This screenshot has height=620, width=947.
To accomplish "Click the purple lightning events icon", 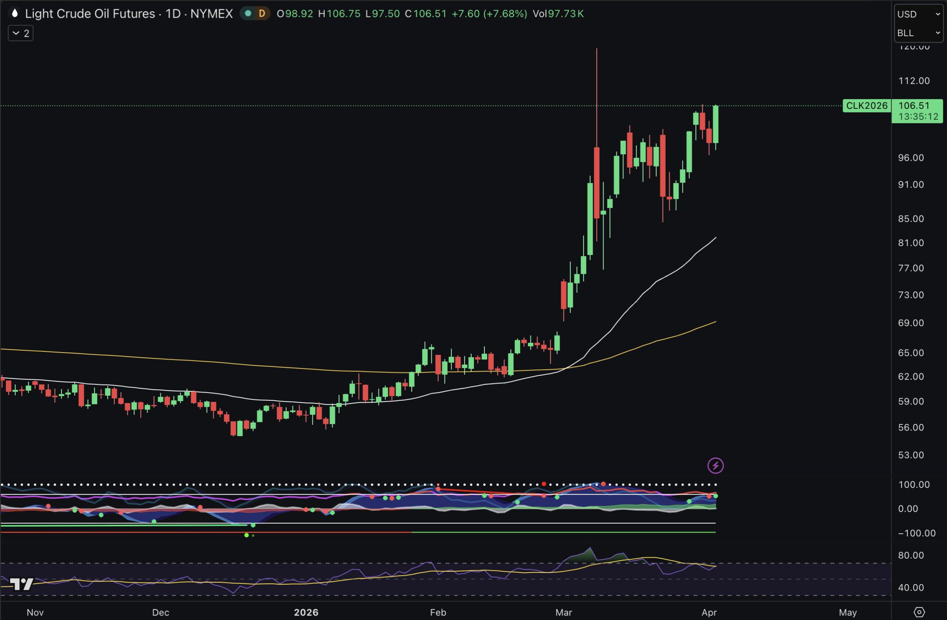I will click(715, 465).
